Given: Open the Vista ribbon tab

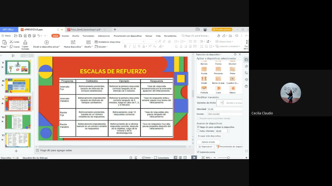Looking at the screenshot, I should [x=158, y=36].
